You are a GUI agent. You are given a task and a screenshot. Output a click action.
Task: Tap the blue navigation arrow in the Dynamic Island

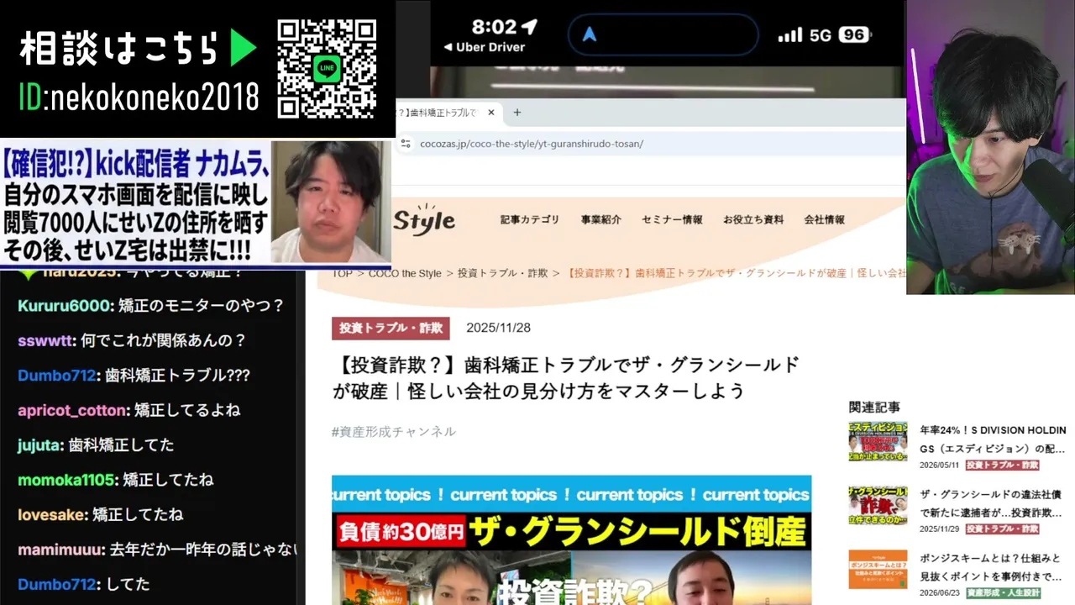[590, 34]
